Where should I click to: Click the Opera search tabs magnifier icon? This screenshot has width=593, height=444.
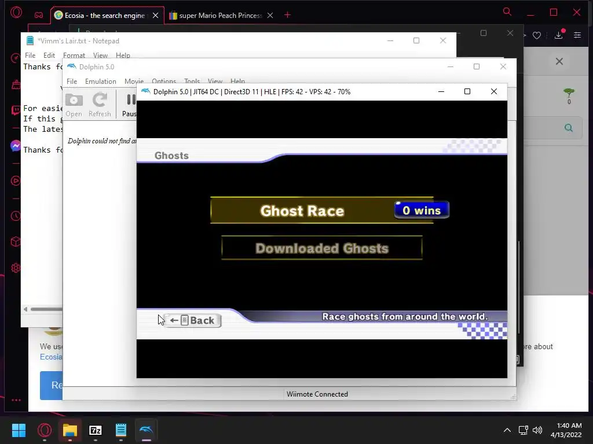[x=507, y=12]
